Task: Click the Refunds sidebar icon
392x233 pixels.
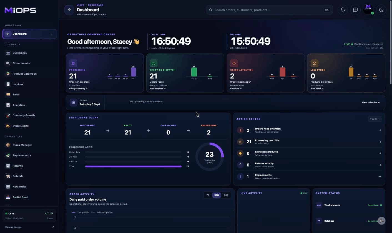Action: click(x=8, y=176)
